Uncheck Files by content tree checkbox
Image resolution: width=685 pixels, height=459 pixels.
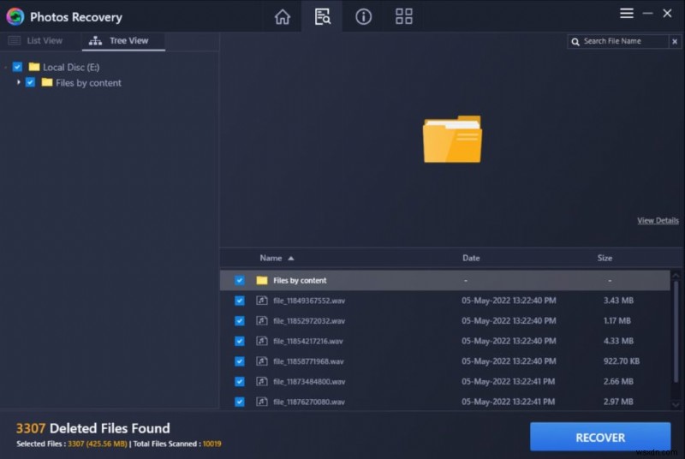coord(30,82)
